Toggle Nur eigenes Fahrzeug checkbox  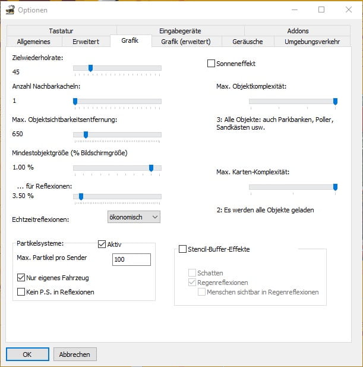coord(22,278)
